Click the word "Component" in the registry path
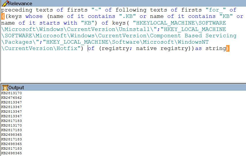 (x=165, y=36)
